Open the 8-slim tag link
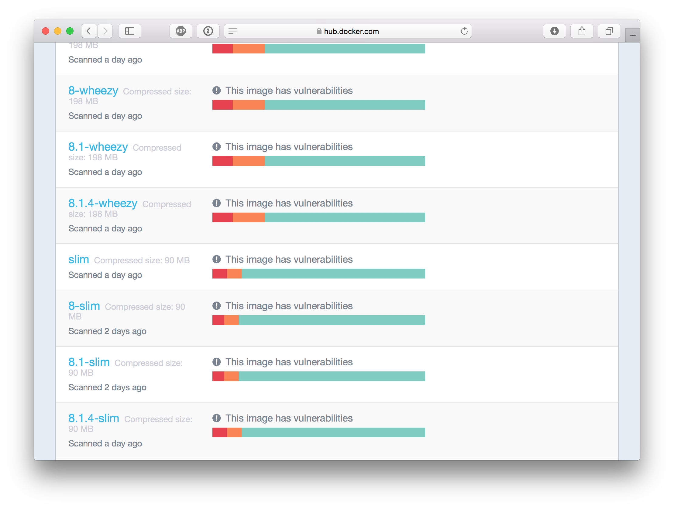The width and height of the screenshot is (674, 509). 84,306
